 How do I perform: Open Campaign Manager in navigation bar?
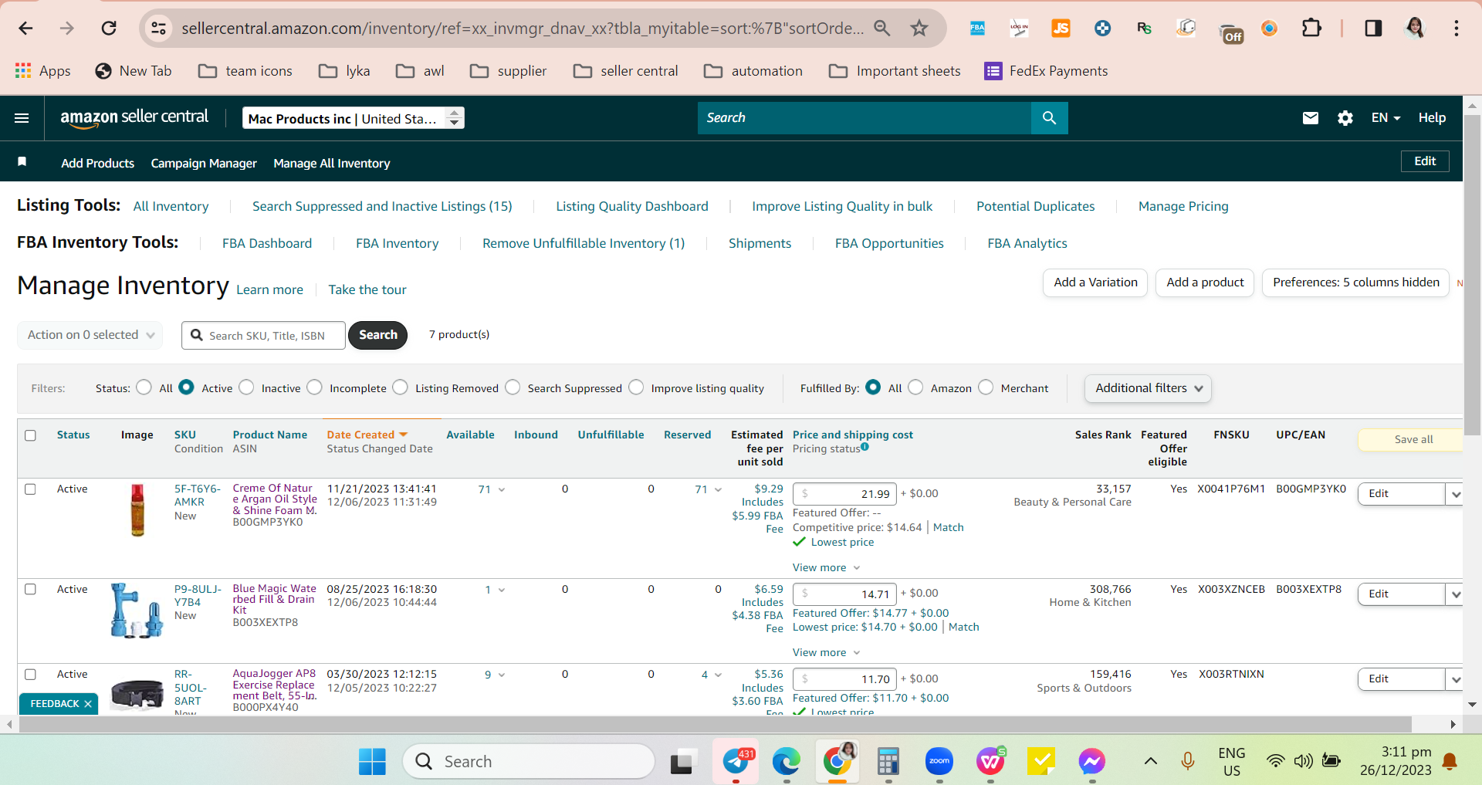pyautogui.click(x=204, y=164)
